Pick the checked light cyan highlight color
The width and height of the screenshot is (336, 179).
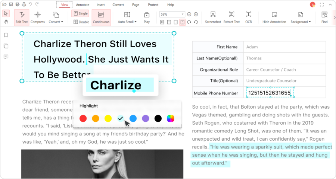tap(121, 118)
